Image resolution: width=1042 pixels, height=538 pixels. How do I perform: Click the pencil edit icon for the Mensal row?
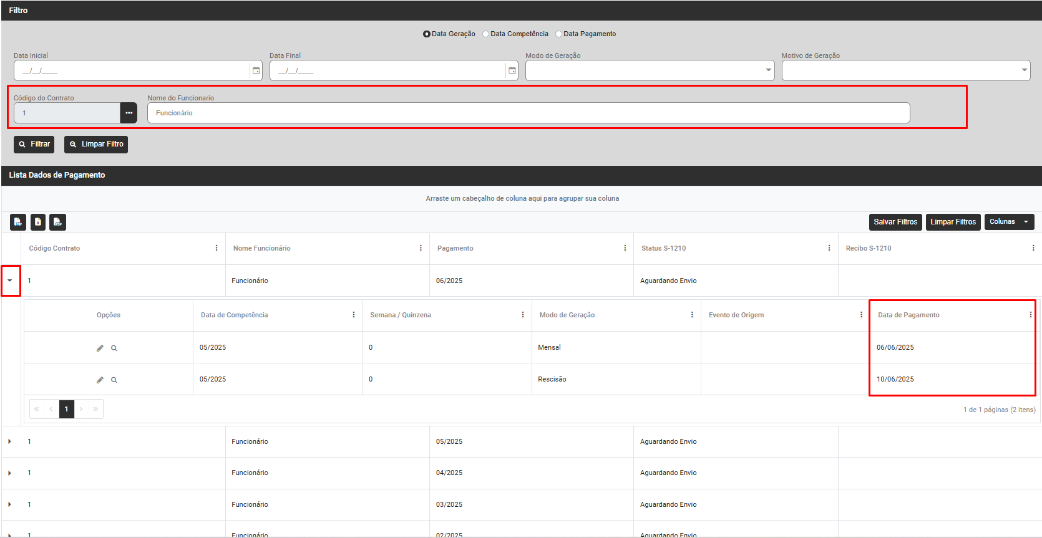[x=100, y=348]
